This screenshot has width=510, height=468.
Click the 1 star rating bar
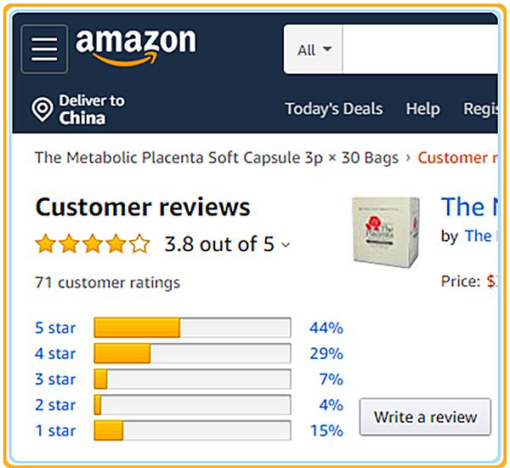[x=192, y=431]
